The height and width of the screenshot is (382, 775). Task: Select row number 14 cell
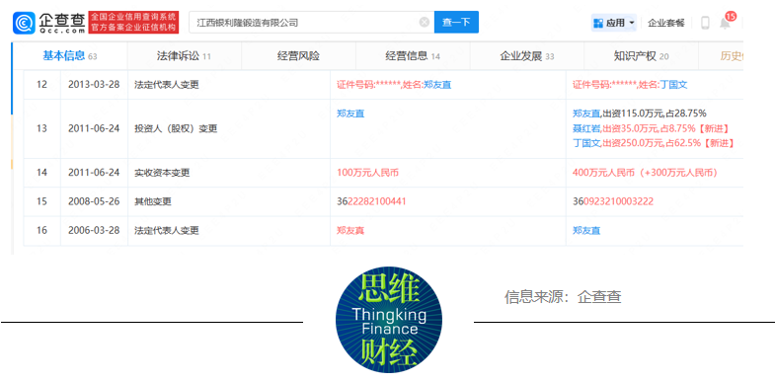point(42,173)
